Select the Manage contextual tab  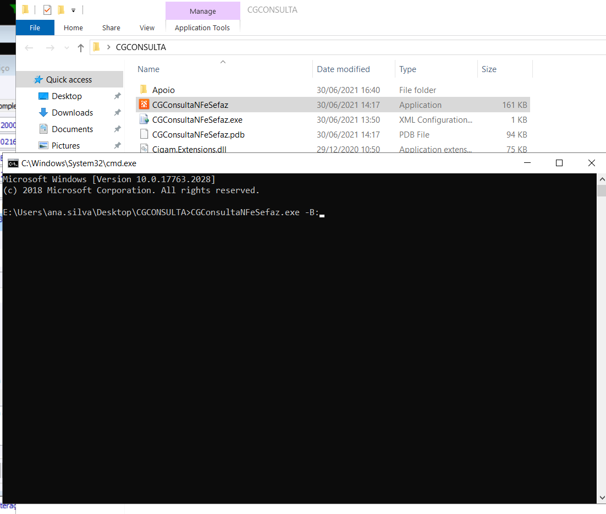click(202, 11)
